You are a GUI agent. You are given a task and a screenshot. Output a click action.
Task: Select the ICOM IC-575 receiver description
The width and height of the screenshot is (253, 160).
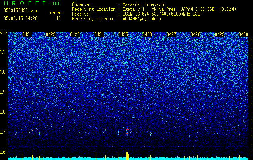pyautogui.click(x=162, y=14)
